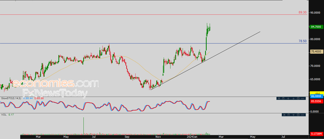This screenshot has height=139, width=324.
Task: Click the Nov date on time axis
Action: (158, 137)
